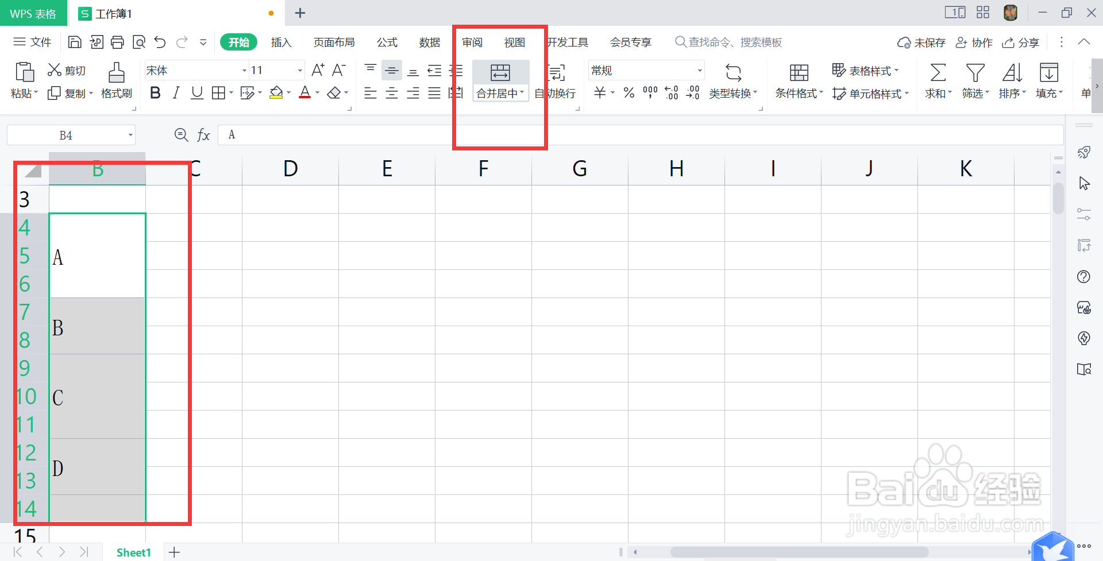Undo the last action
Viewport: 1103px width, 561px height.
point(160,42)
